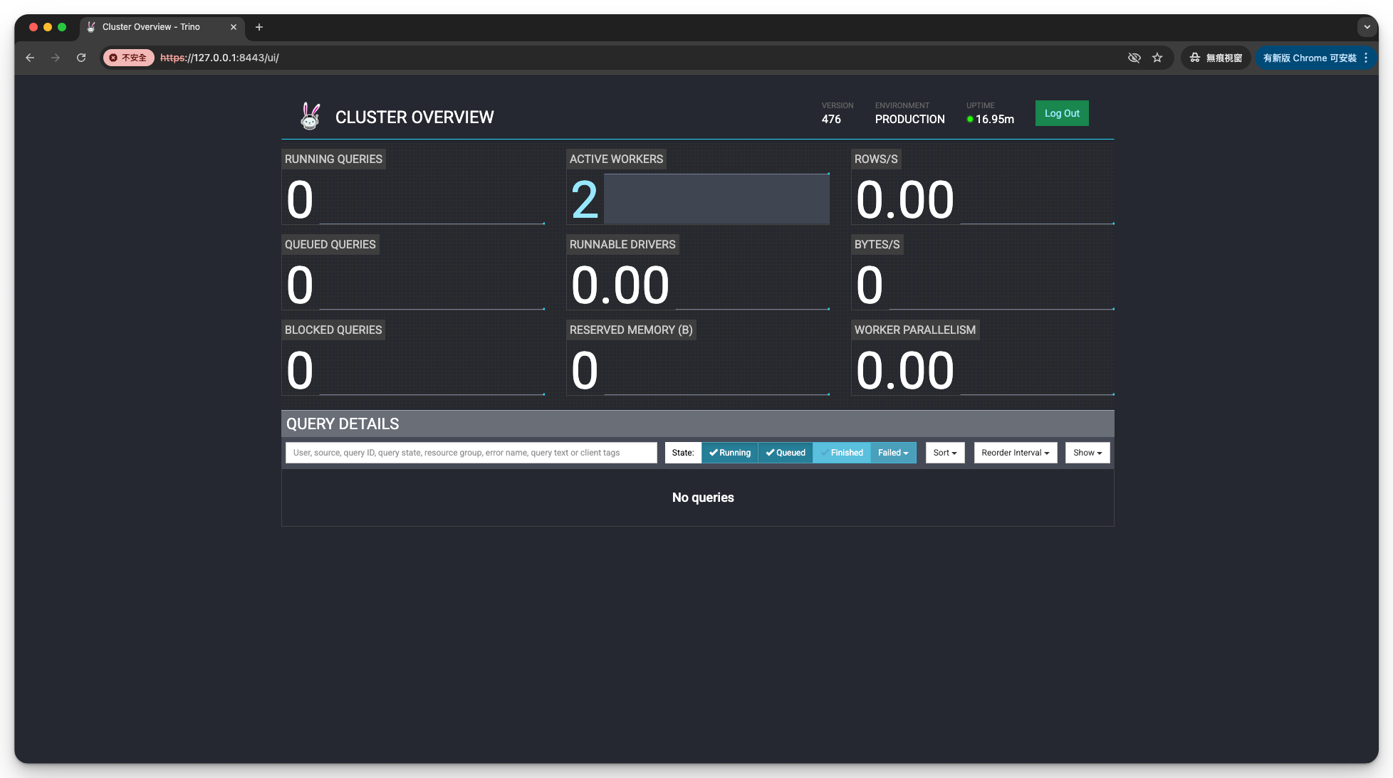Open new browser tab with plus
Viewport: 1393px width, 778px height.
coord(259,27)
